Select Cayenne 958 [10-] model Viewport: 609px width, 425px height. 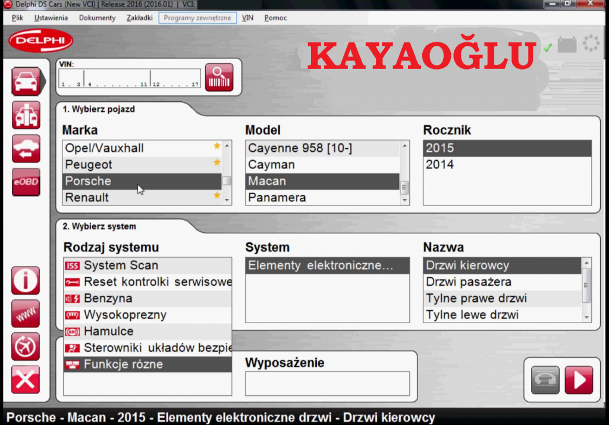[x=322, y=148]
